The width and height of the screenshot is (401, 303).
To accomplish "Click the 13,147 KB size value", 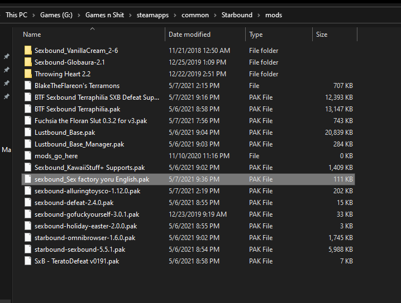I will point(339,109).
